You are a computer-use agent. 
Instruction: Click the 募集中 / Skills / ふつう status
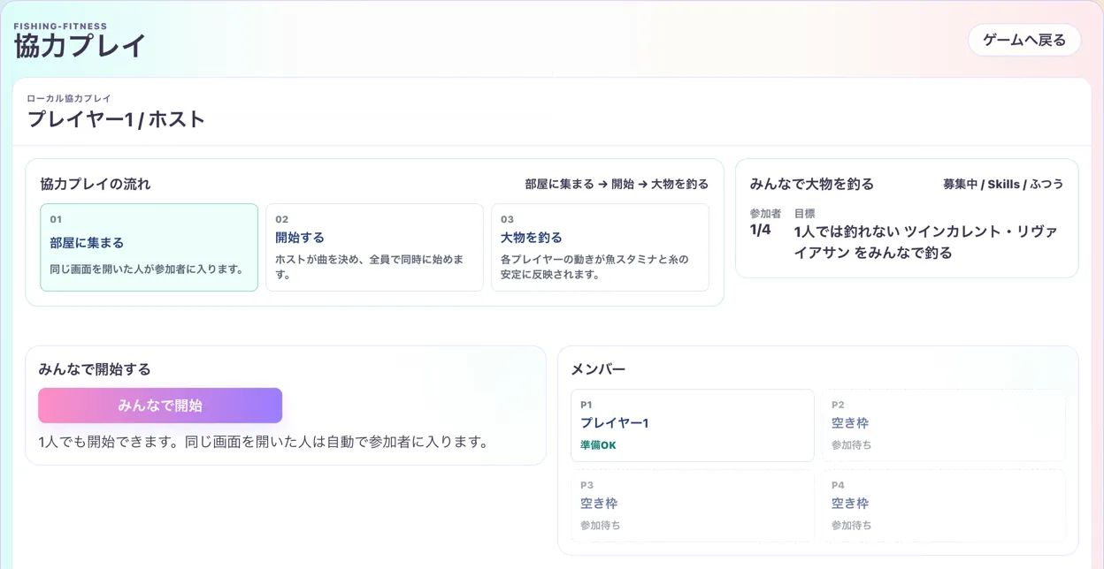click(1003, 184)
